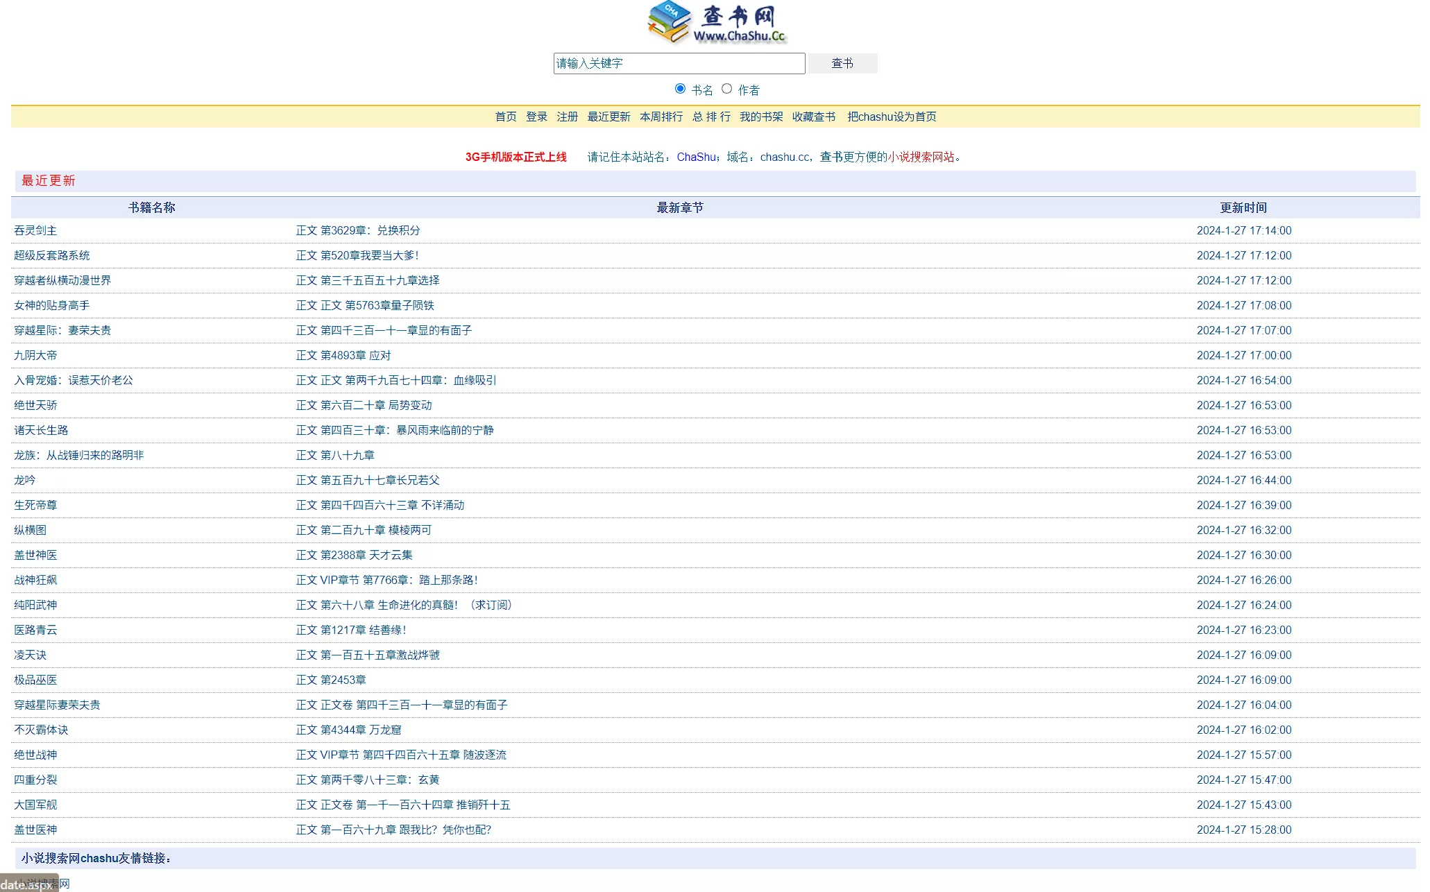The height and width of the screenshot is (892, 1430).
Task: Open the 登录 page
Action: (x=536, y=117)
